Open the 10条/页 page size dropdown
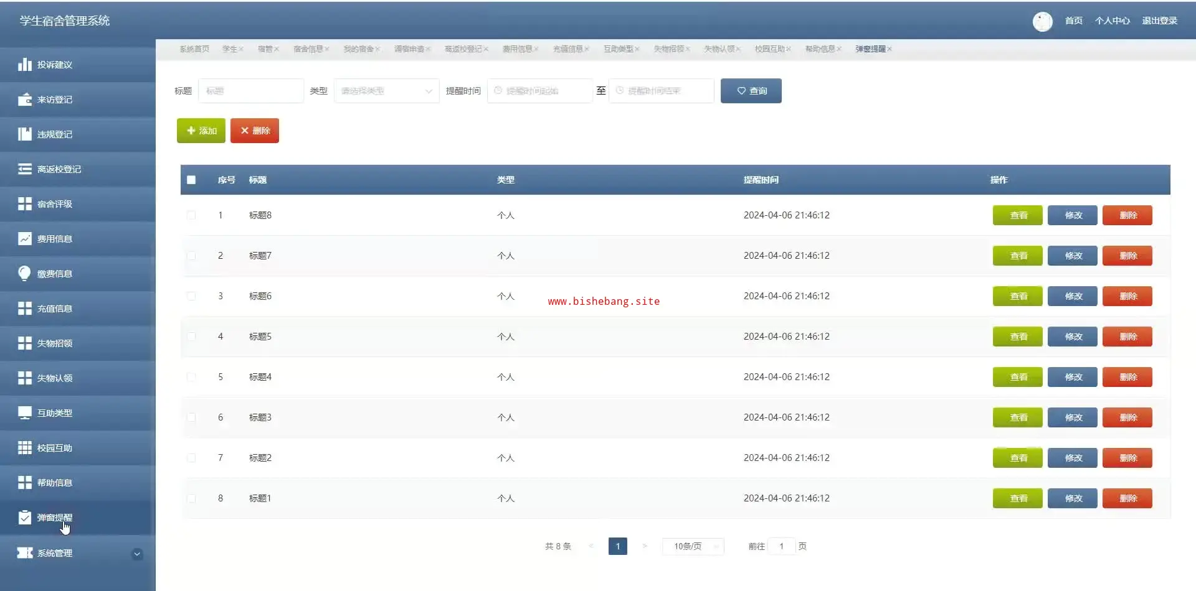 pos(693,546)
